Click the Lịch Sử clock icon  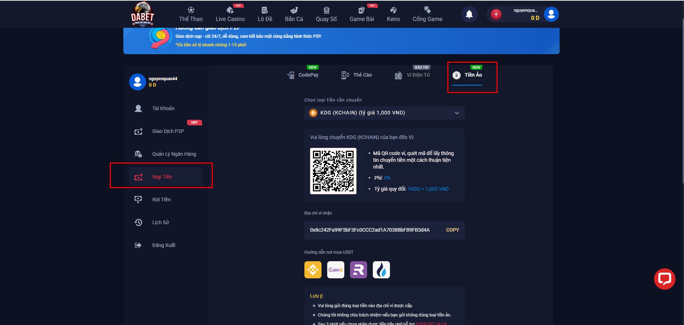pos(138,222)
